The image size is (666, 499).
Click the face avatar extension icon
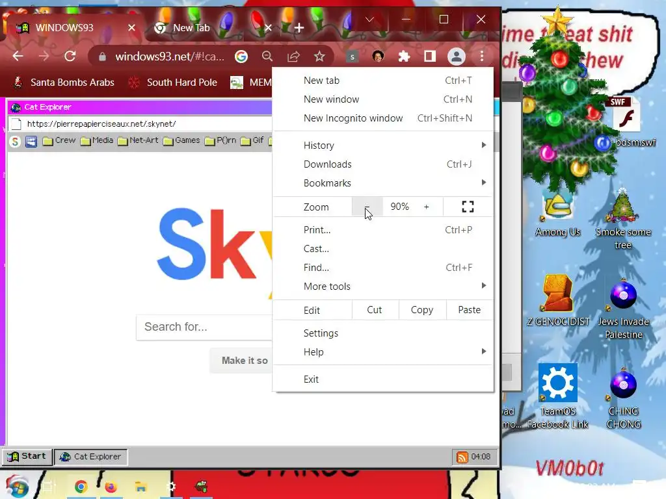click(x=378, y=56)
